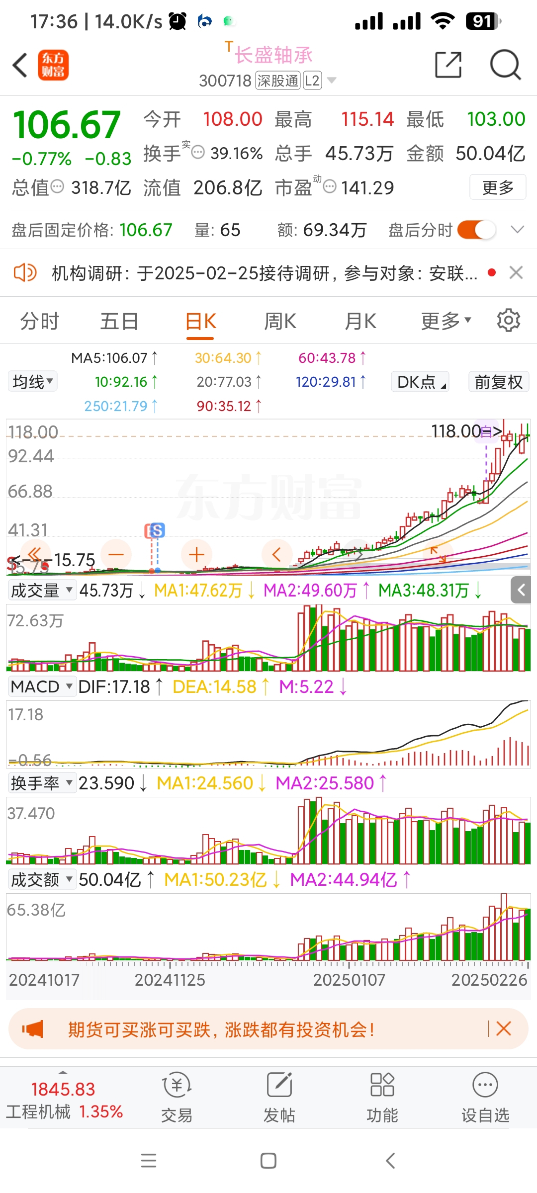The image size is (537, 1193).
Task: Tap the share icon in header
Action: [x=448, y=65]
